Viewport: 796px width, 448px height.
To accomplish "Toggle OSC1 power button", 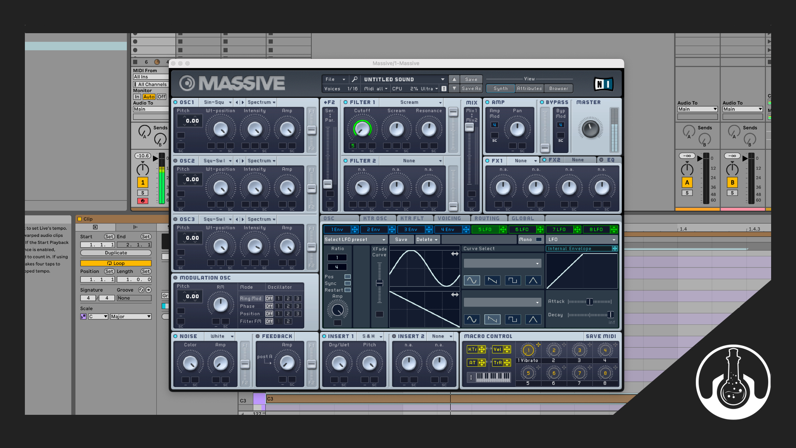I will click(175, 102).
